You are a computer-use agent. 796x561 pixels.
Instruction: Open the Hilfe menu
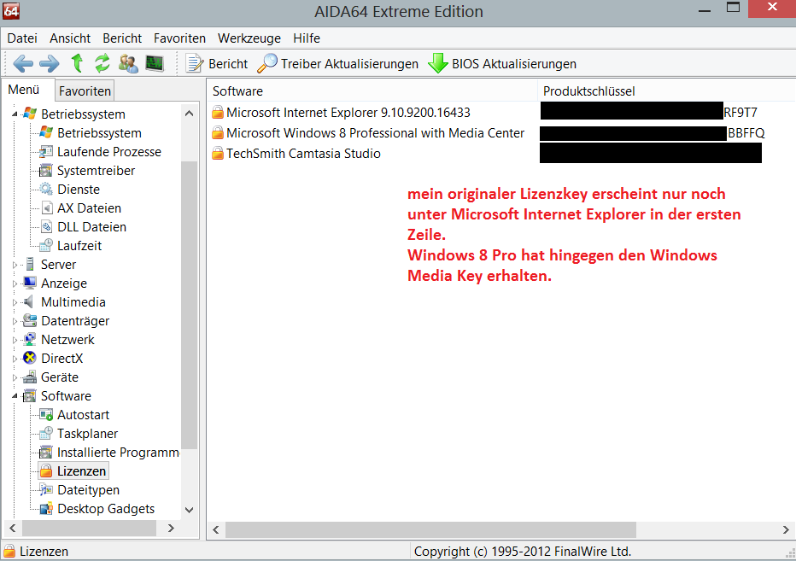[x=307, y=38]
